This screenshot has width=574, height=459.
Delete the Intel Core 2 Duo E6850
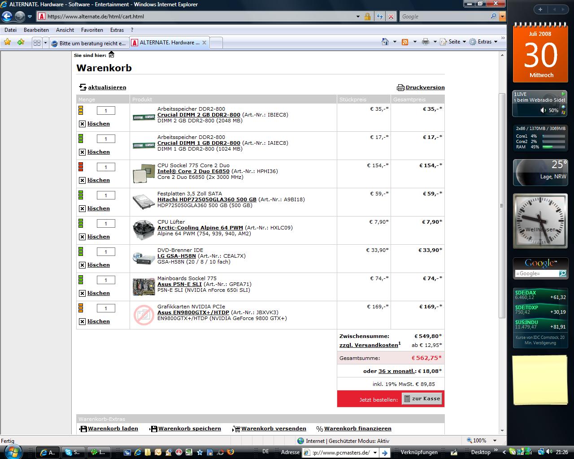pos(94,180)
